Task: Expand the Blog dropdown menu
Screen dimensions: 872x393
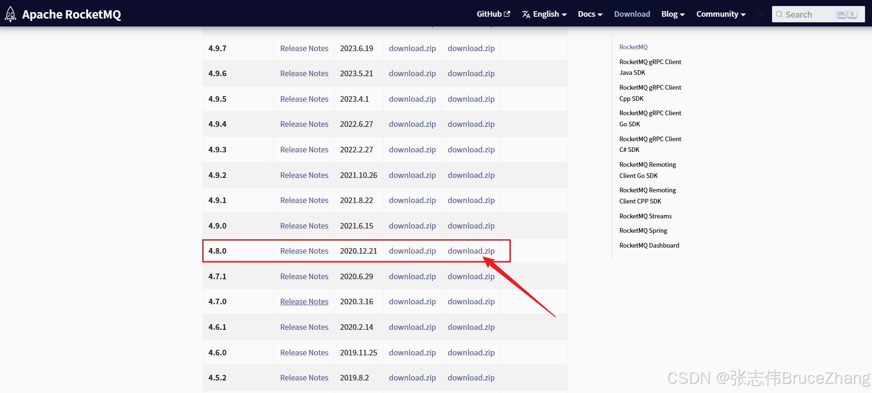Action: 673,14
